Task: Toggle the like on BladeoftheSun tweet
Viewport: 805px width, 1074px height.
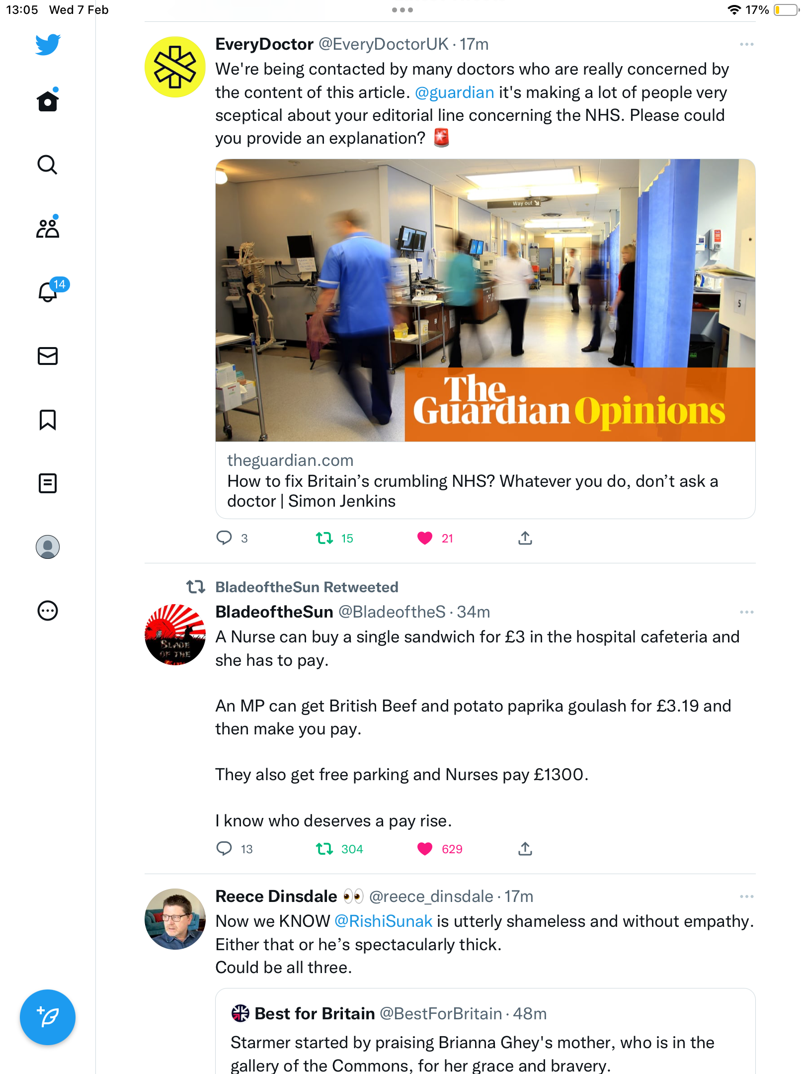Action: point(425,849)
